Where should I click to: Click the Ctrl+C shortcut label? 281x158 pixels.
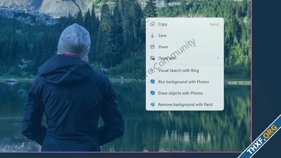click(x=214, y=25)
